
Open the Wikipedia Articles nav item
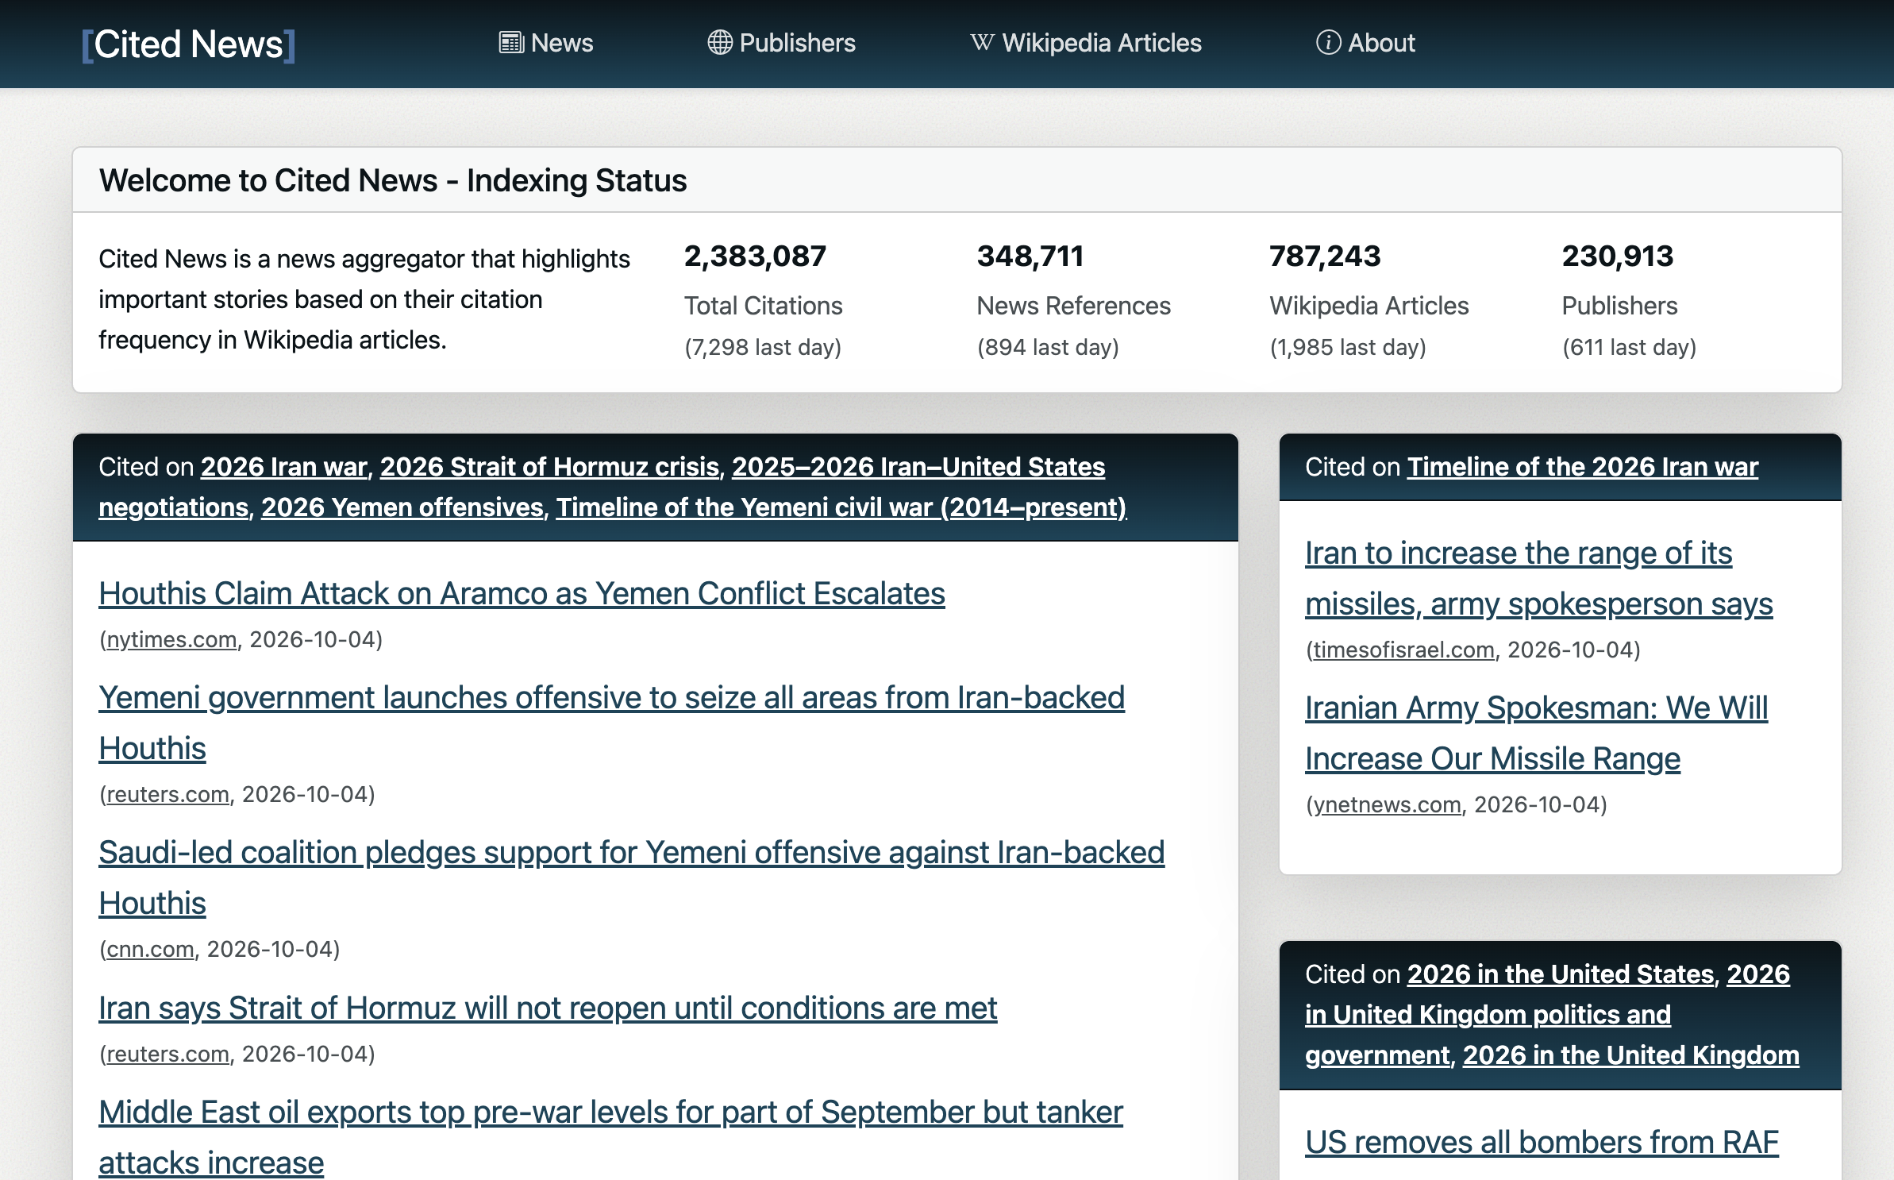(1086, 43)
